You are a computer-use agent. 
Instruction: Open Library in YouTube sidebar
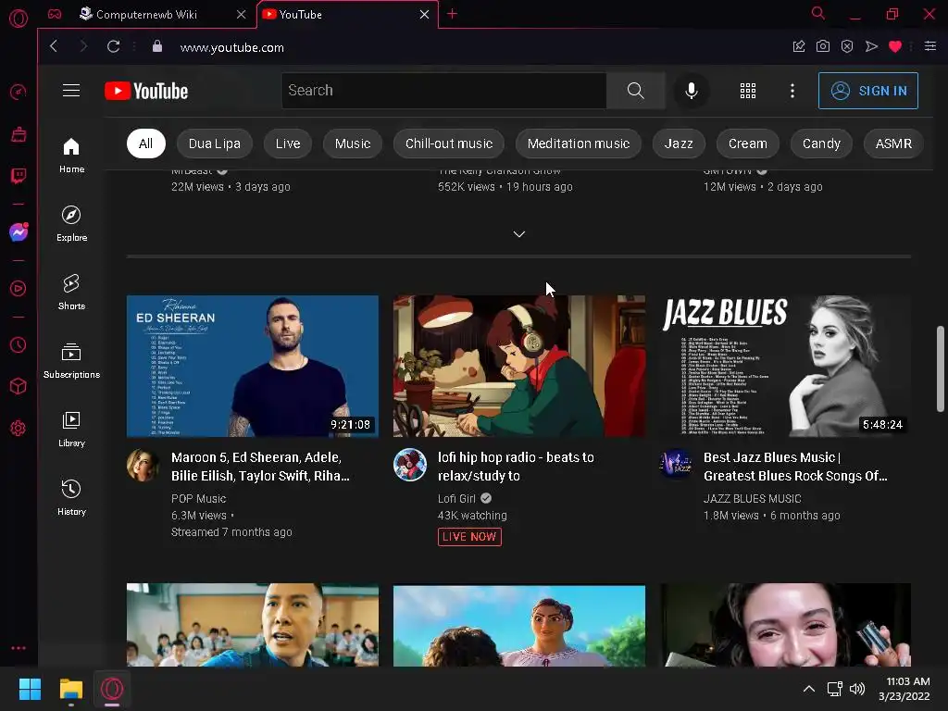[x=71, y=430]
